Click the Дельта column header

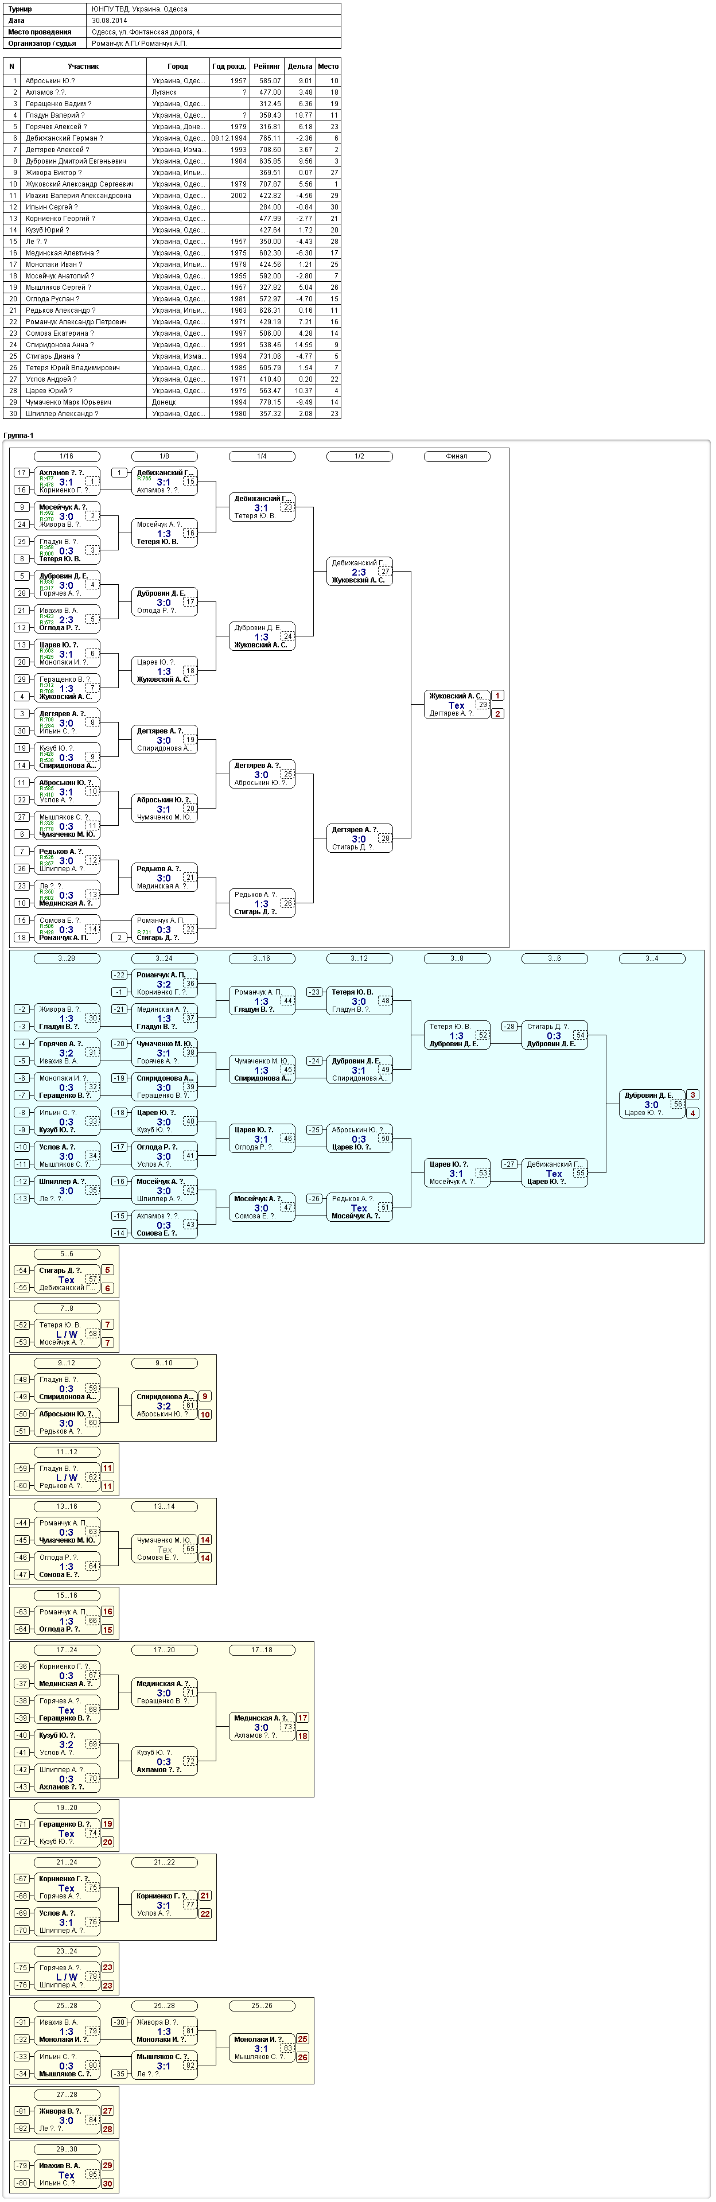(300, 66)
